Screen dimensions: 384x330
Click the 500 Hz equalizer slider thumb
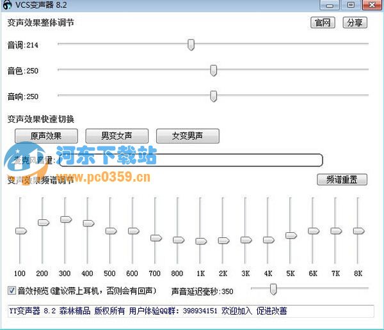(x=111, y=231)
